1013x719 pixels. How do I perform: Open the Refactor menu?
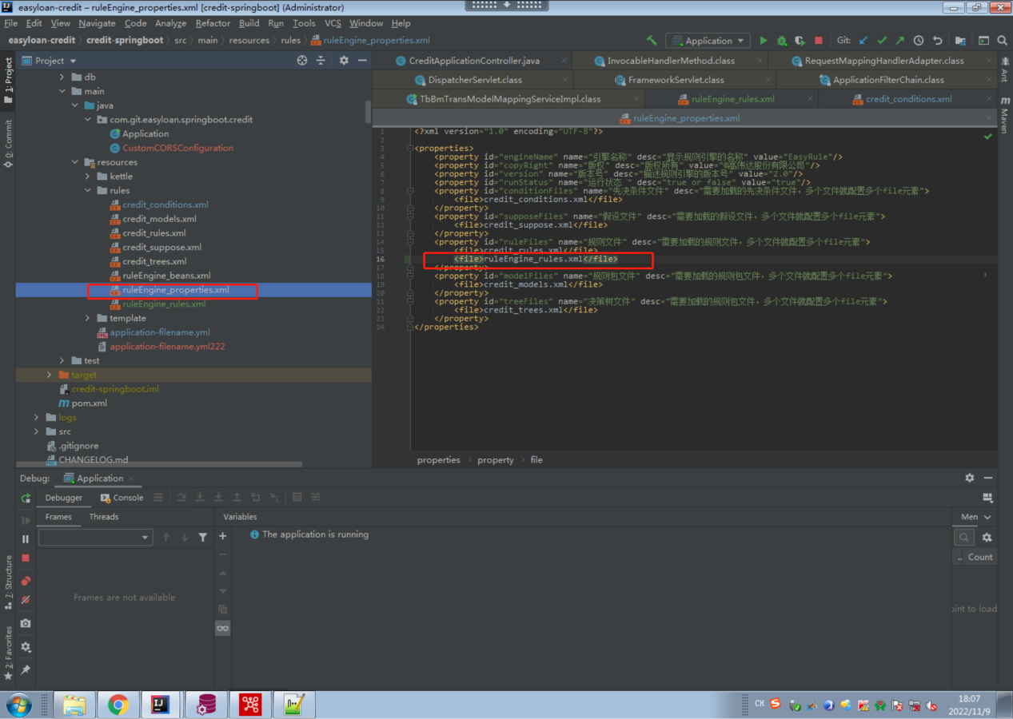pyautogui.click(x=213, y=23)
